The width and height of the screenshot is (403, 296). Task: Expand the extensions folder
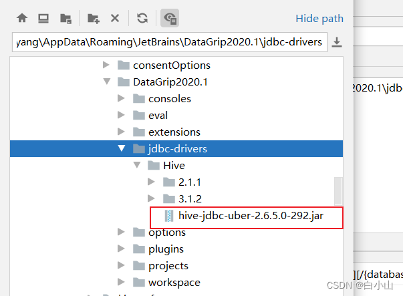[121, 132]
